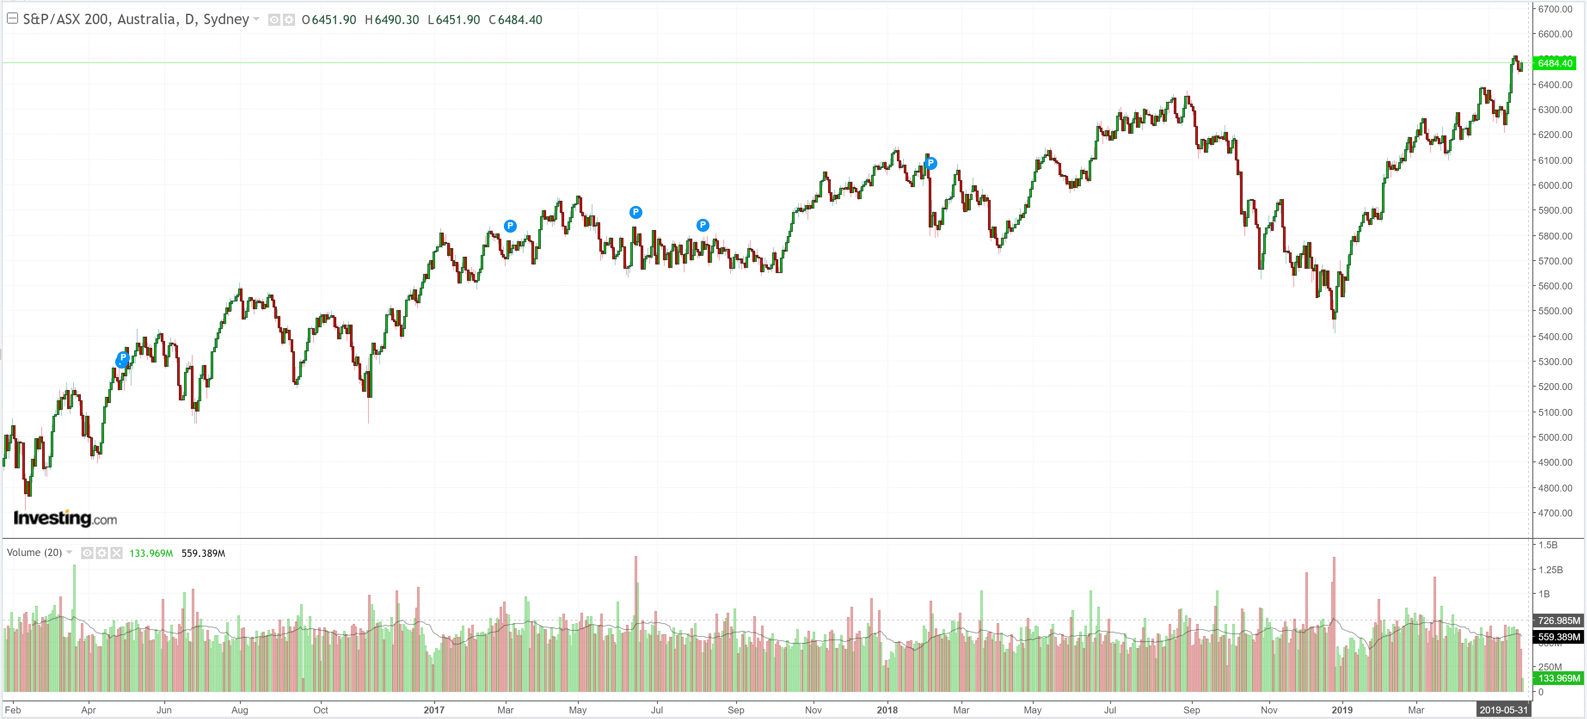Screen dimensions: 1587x719
Task: Click the P marker near February 2018
Action: (931, 163)
